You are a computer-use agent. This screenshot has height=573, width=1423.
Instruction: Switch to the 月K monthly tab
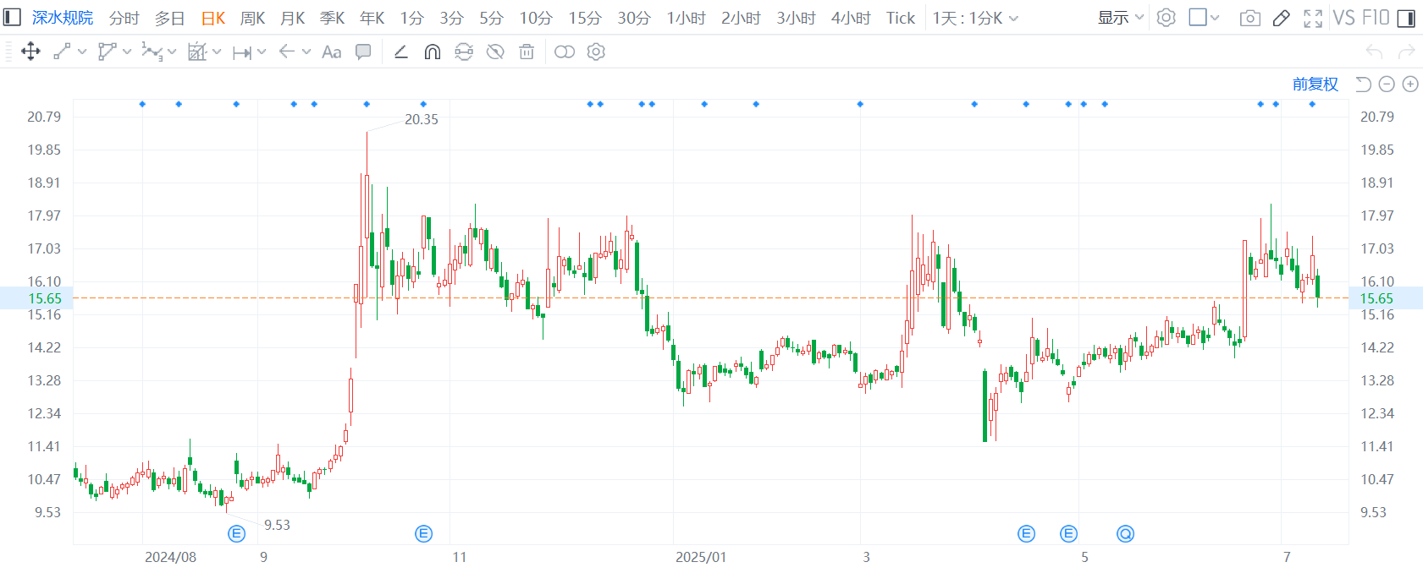(x=293, y=18)
